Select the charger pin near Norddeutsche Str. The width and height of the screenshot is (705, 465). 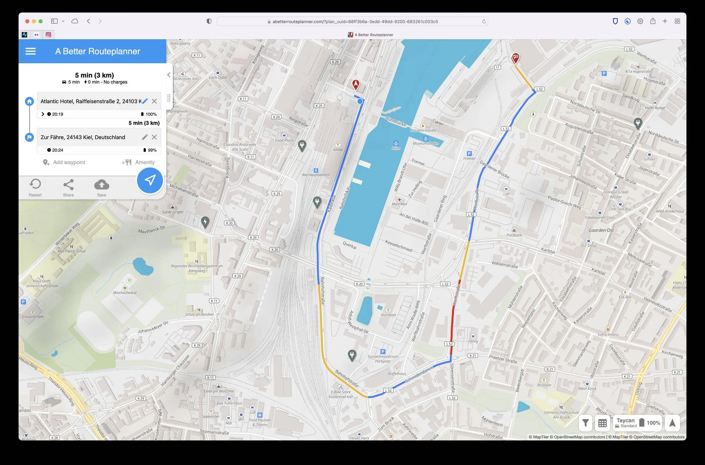coord(638,123)
